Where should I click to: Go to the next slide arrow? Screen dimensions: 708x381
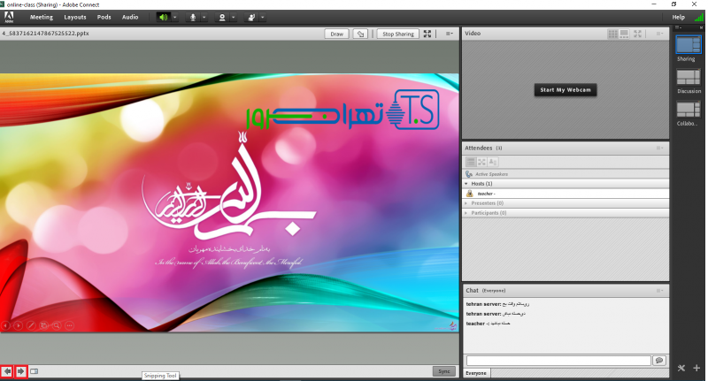pos(21,371)
